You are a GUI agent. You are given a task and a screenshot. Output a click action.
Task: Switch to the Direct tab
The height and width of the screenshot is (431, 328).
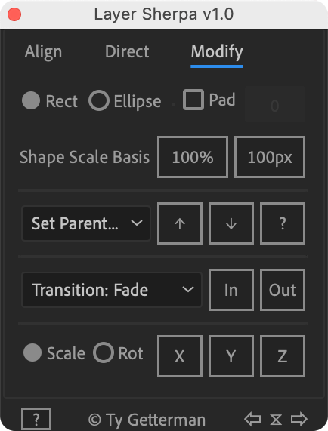tap(127, 51)
